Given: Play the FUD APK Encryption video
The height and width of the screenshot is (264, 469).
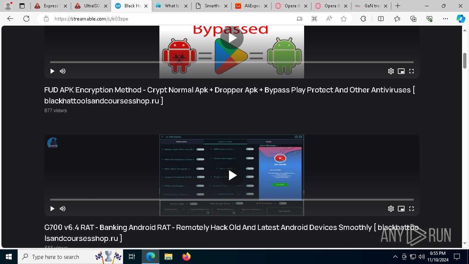Looking at the screenshot, I should [52, 71].
